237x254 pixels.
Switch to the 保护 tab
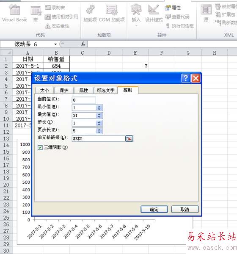point(64,90)
